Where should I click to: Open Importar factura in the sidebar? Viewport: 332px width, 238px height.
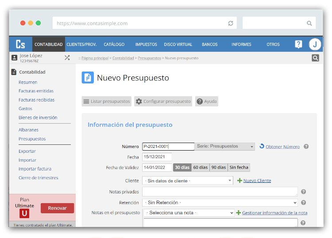(x=35, y=169)
